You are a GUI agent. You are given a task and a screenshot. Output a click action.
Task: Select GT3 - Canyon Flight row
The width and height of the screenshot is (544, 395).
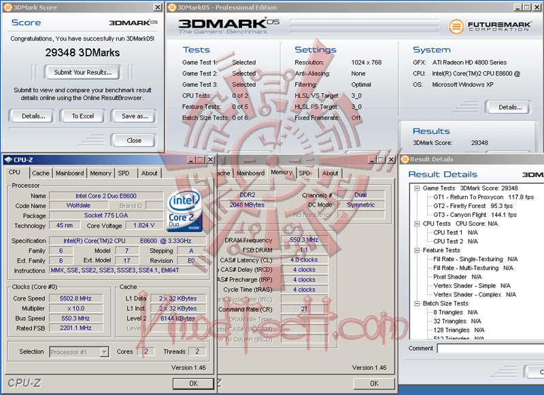(x=475, y=215)
